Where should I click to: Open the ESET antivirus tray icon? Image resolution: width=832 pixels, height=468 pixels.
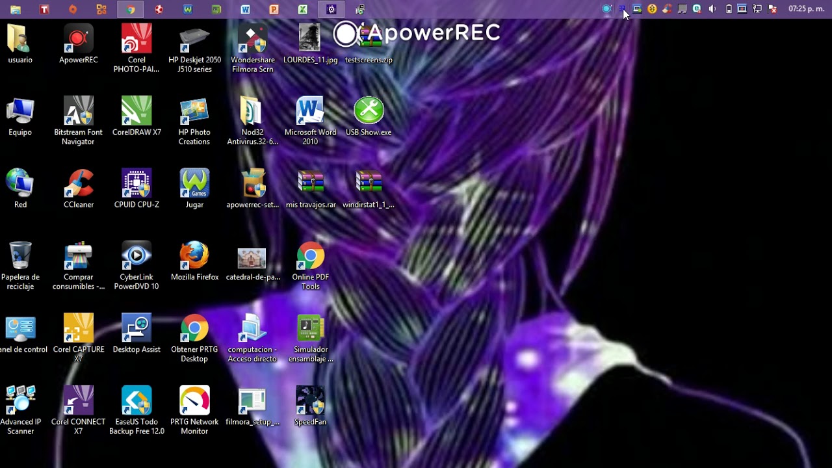click(x=697, y=9)
